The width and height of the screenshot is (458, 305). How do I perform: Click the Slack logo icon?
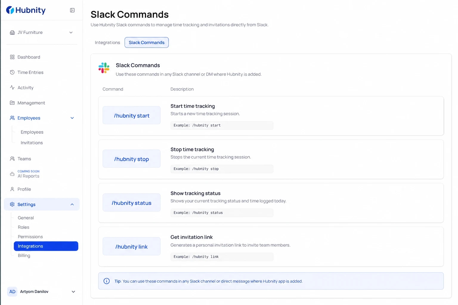coord(104,68)
